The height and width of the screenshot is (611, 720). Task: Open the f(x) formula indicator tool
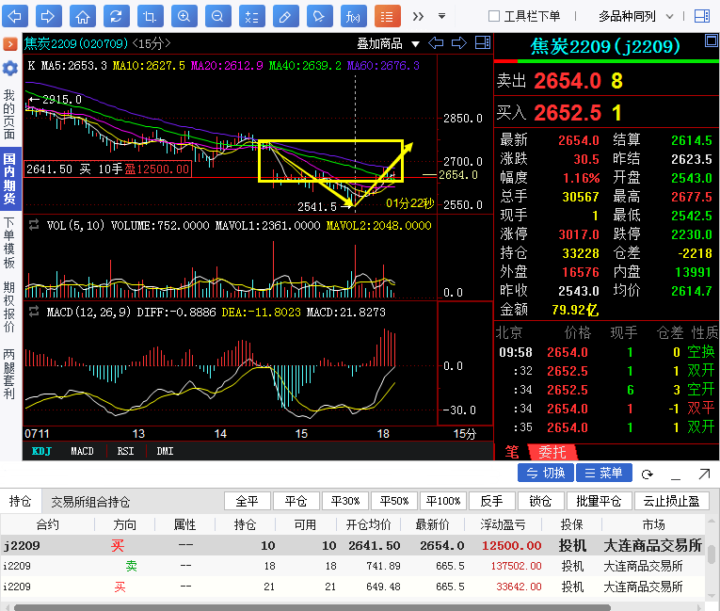click(353, 16)
